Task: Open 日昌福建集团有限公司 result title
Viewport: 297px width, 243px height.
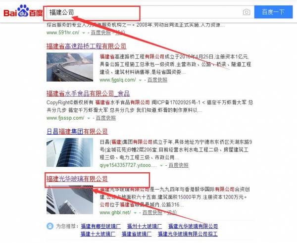Action: (x=77, y=132)
